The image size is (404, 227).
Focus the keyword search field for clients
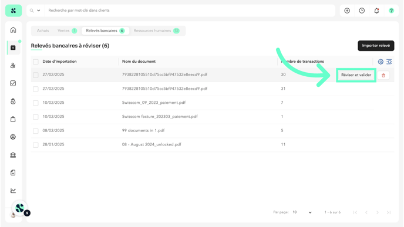[x=190, y=11]
